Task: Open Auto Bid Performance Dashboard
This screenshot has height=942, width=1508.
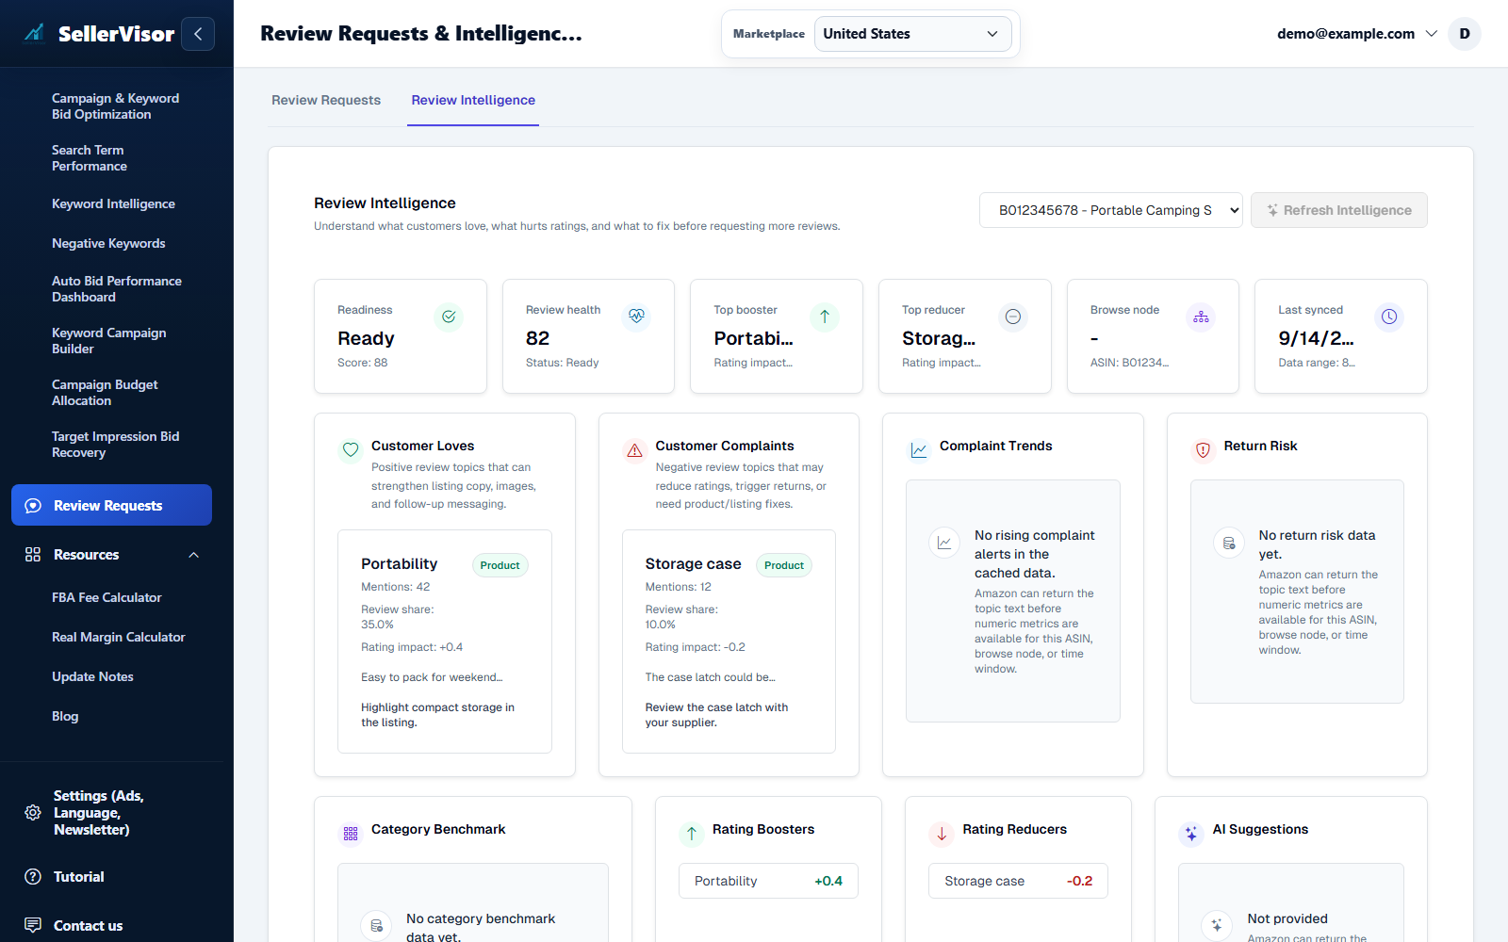Action: coord(117,289)
